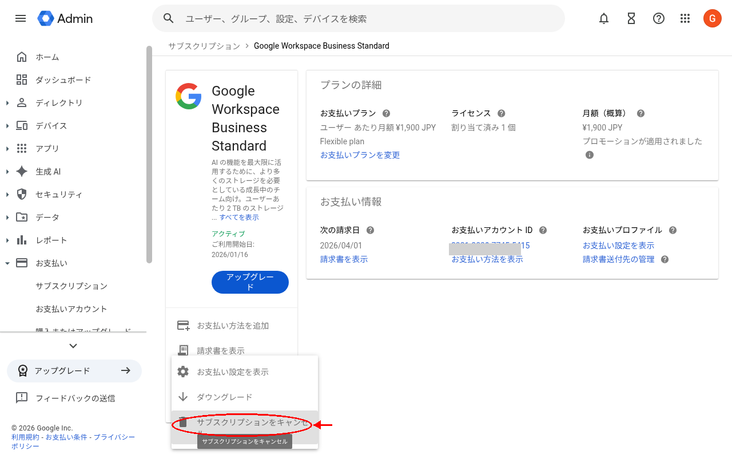Click the help icon next to ライセンス
This screenshot has width=732, height=458.
coord(502,113)
